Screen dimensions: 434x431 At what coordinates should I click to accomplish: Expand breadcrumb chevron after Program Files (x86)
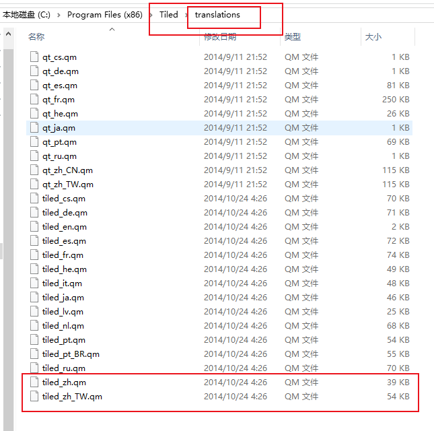(x=151, y=15)
